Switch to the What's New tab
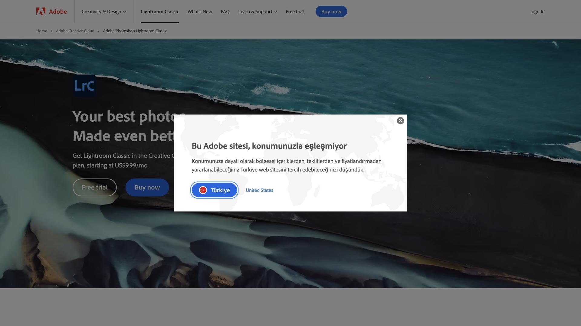Image resolution: width=581 pixels, height=326 pixels. click(x=199, y=11)
